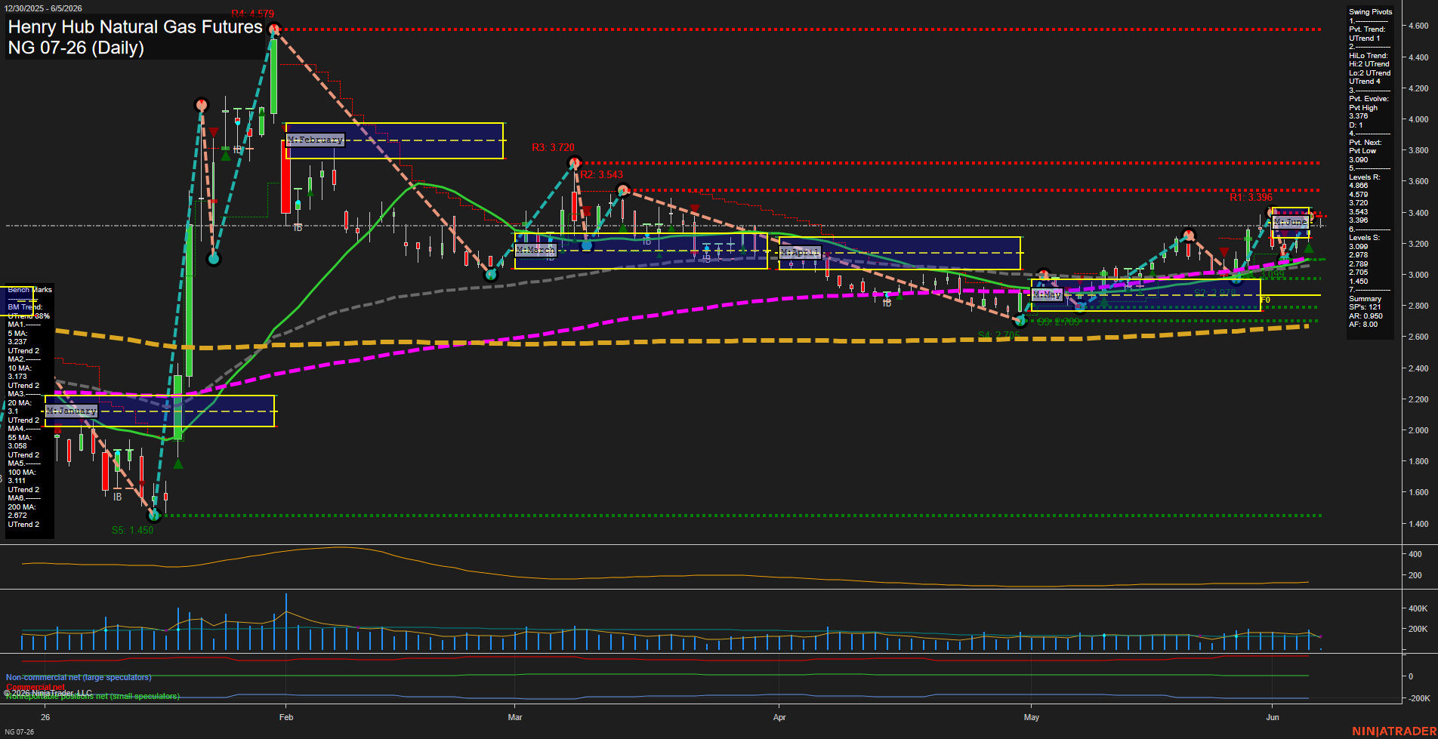Click the R4: 4.579 swing pivot high marker

click(x=275, y=29)
